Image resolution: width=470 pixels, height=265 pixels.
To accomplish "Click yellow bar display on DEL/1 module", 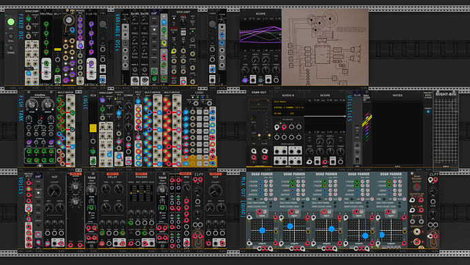I will point(57,50).
